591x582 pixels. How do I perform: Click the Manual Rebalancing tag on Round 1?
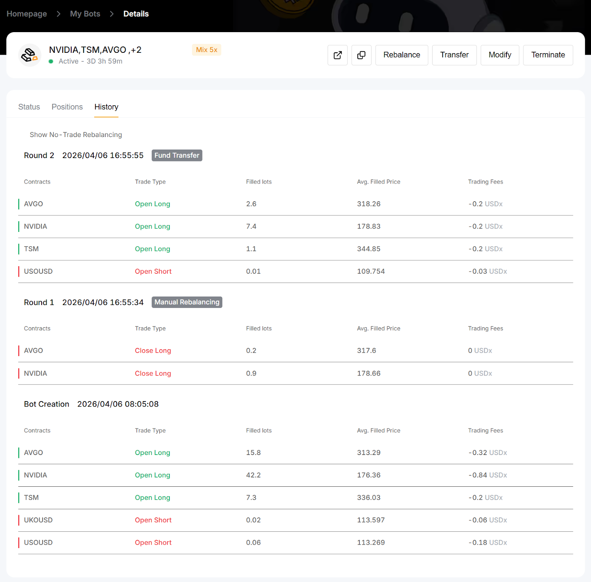point(187,302)
